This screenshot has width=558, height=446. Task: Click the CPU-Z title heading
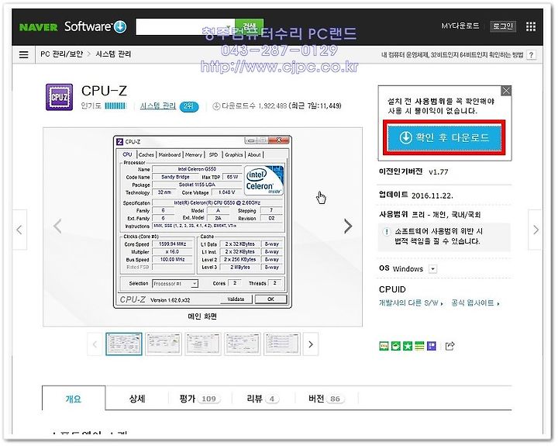coord(104,91)
